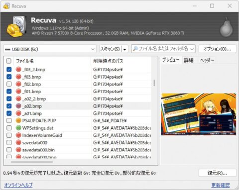Screen dimensions: 239x190
Task: Click the 復元(R)... recover button
Action: [x=217, y=173]
